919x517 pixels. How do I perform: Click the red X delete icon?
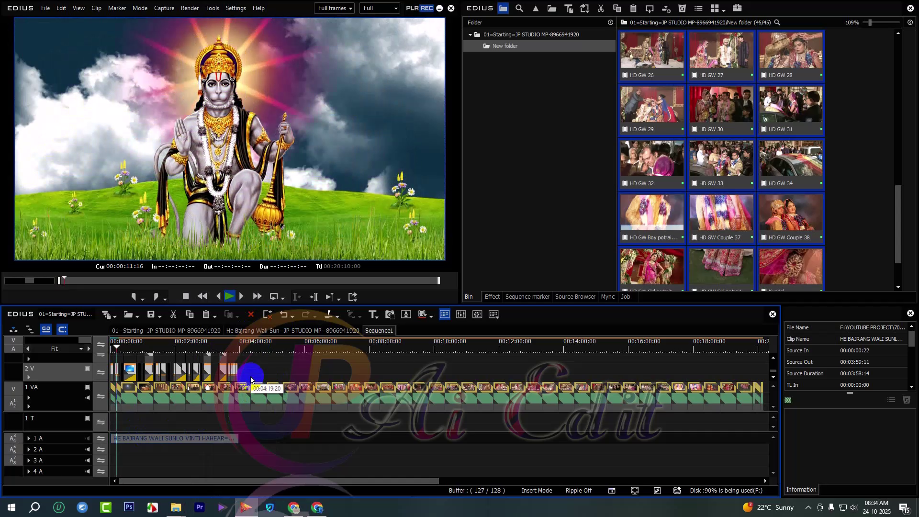coord(250,315)
